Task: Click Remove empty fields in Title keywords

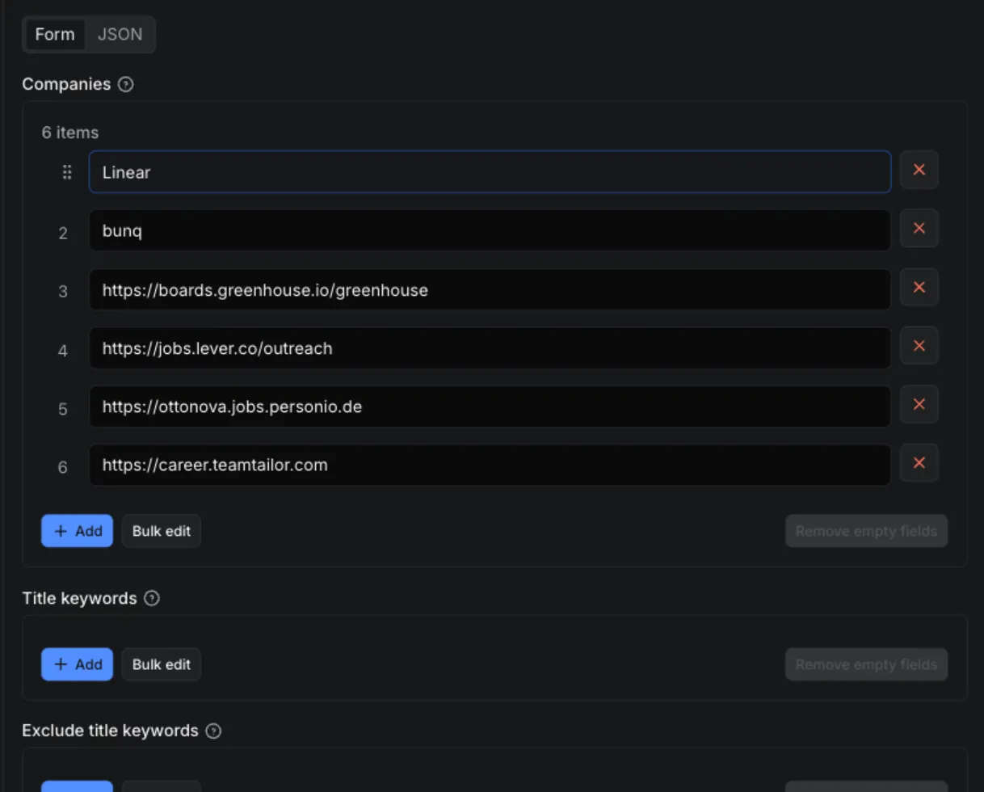Action: tap(866, 664)
